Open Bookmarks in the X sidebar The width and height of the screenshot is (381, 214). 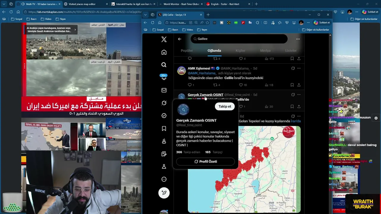tap(164, 128)
